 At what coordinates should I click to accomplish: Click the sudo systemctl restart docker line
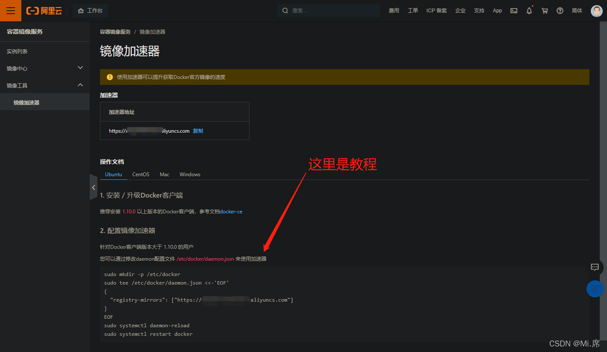(148, 334)
